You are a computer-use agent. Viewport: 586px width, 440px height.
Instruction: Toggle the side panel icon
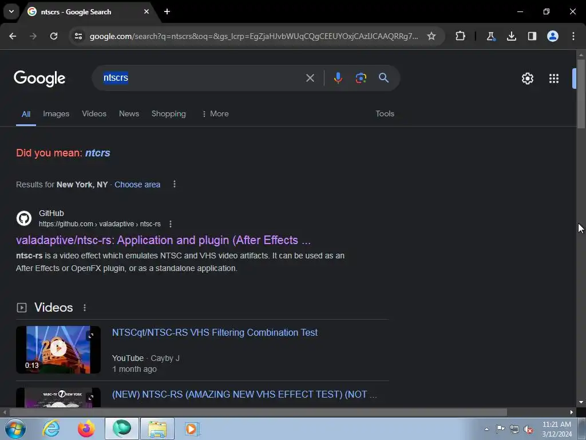pos(532,36)
